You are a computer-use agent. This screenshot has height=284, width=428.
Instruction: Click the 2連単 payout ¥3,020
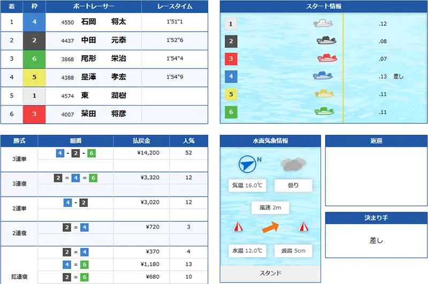click(x=150, y=202)
